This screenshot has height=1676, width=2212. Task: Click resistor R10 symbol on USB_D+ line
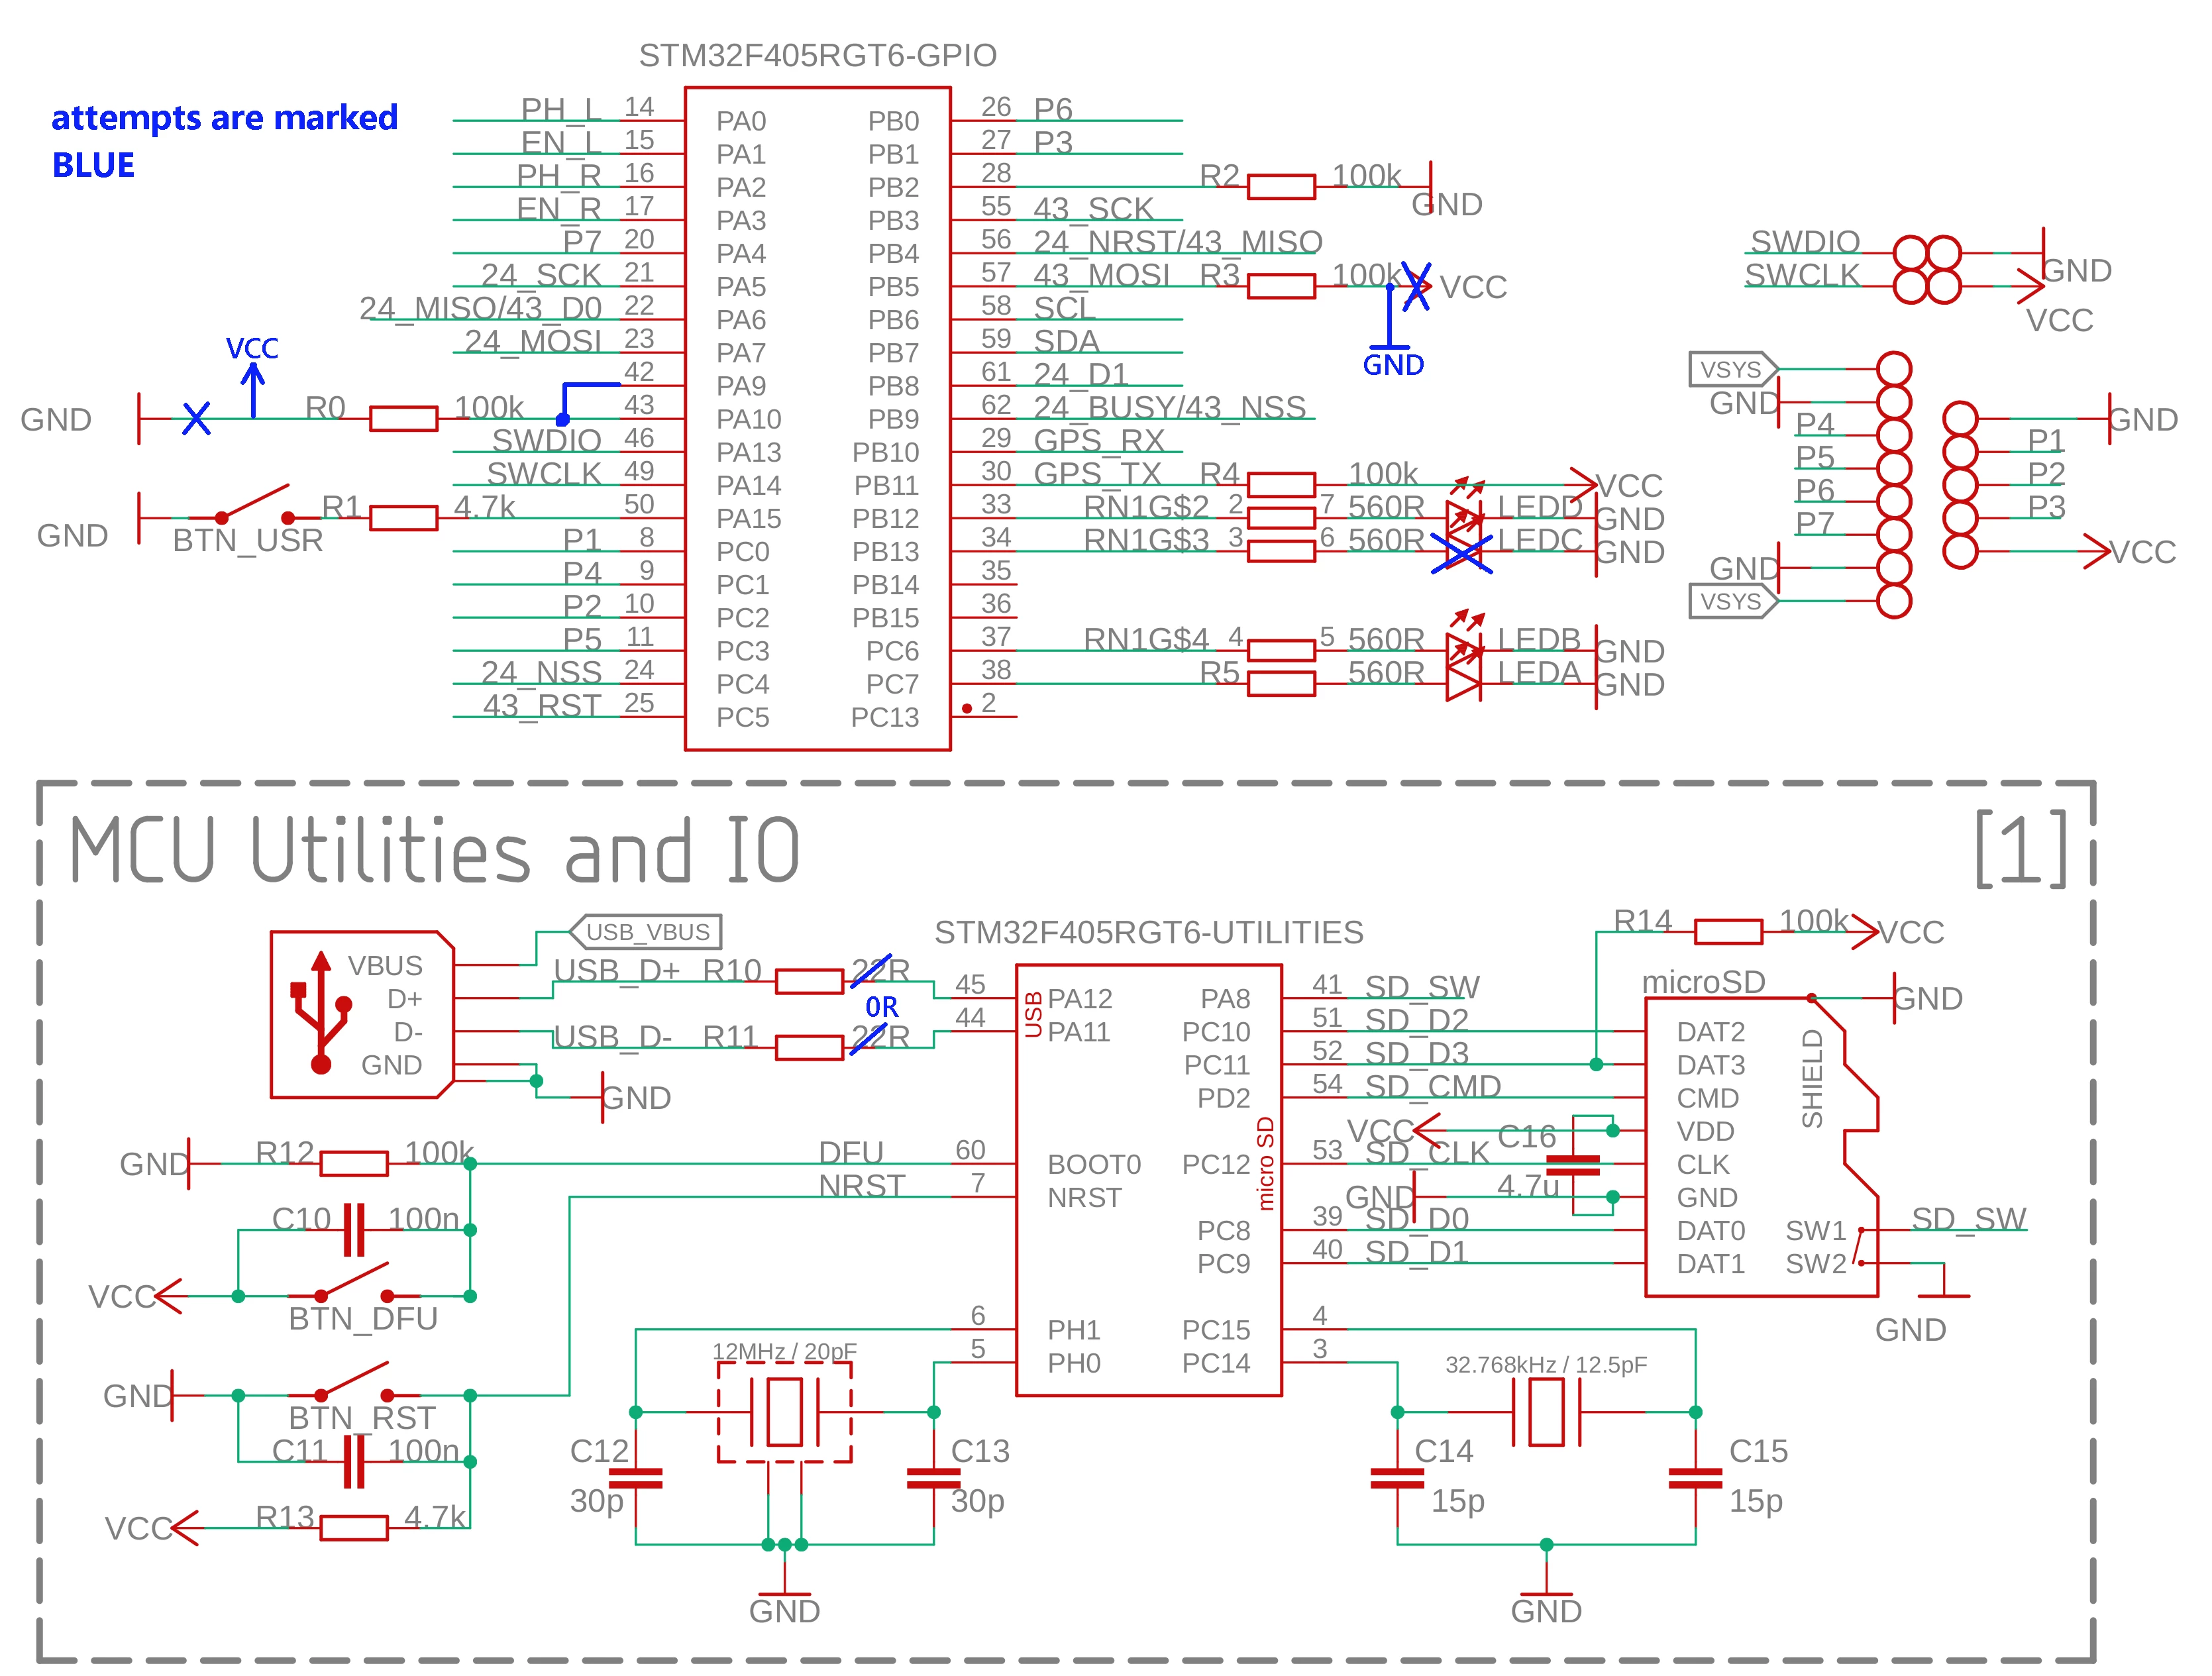809,982
